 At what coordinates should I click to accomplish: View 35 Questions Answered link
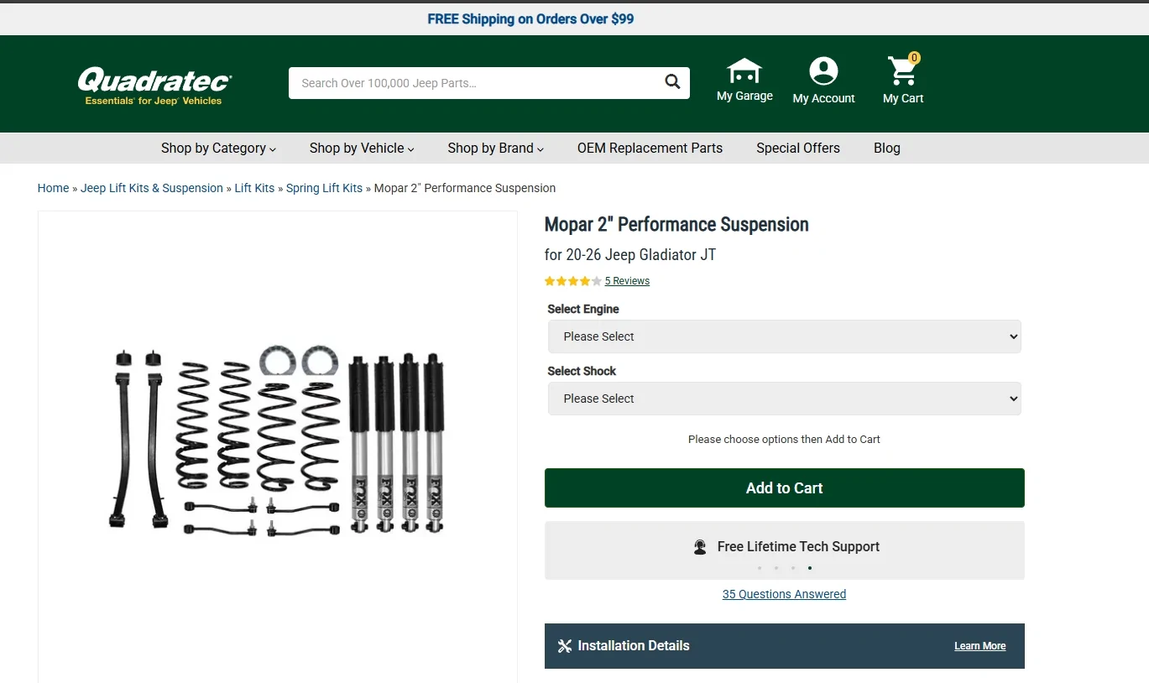point(784,595)
